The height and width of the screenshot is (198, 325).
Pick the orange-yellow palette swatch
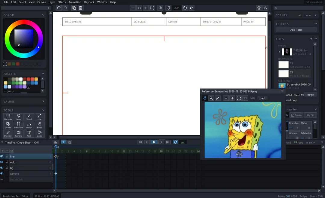point(36,79)
